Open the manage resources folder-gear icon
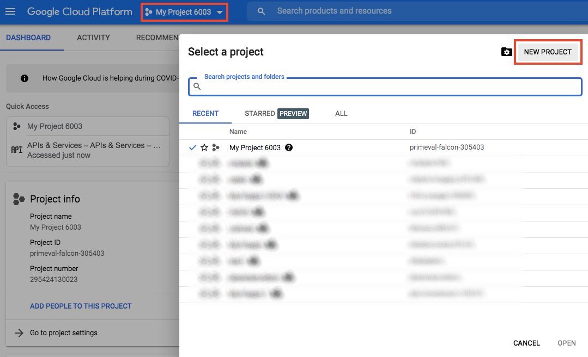This screenshot has height=357, width=588. [506, 52]
